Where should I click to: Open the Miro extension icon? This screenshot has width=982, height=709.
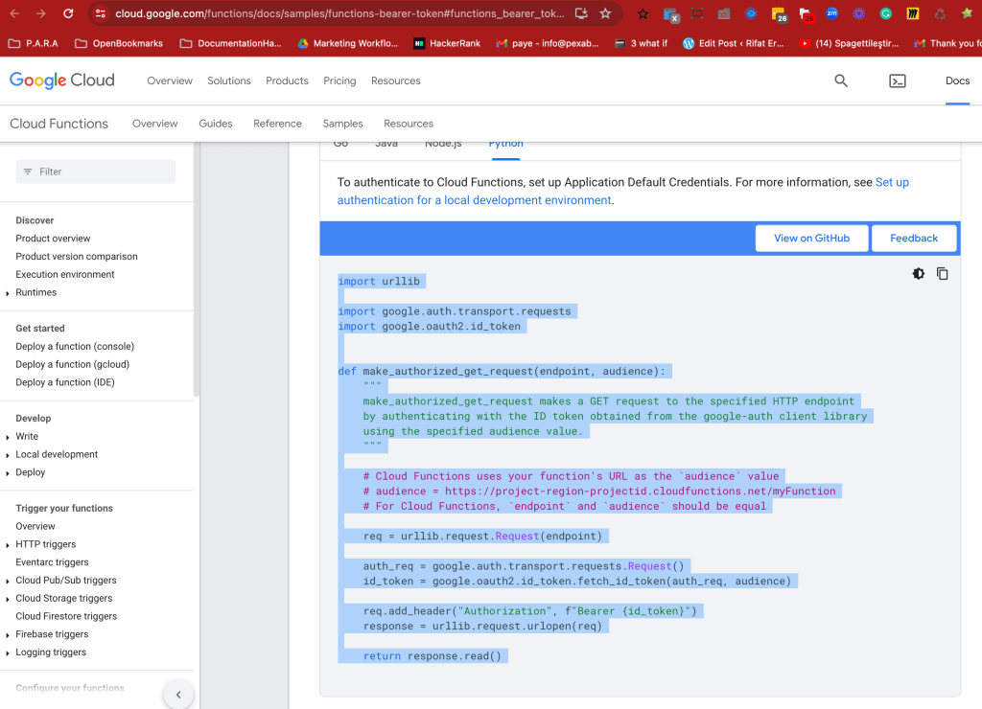tap(913, 13)
